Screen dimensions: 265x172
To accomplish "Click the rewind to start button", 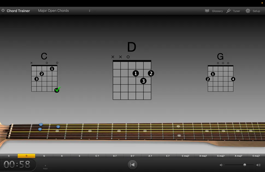I will click(132, 165).
